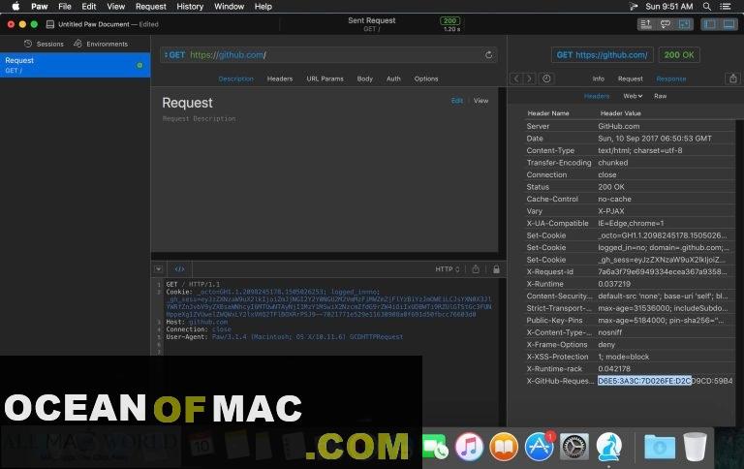Open the Web dropdown in response
Viewport: 744px width, 469px height.
coord(633,96)
